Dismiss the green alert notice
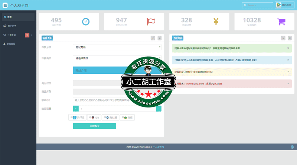Screen dimensions: 297x165 288,48
